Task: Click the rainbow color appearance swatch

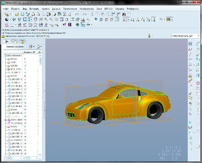Action: (169, 20)
